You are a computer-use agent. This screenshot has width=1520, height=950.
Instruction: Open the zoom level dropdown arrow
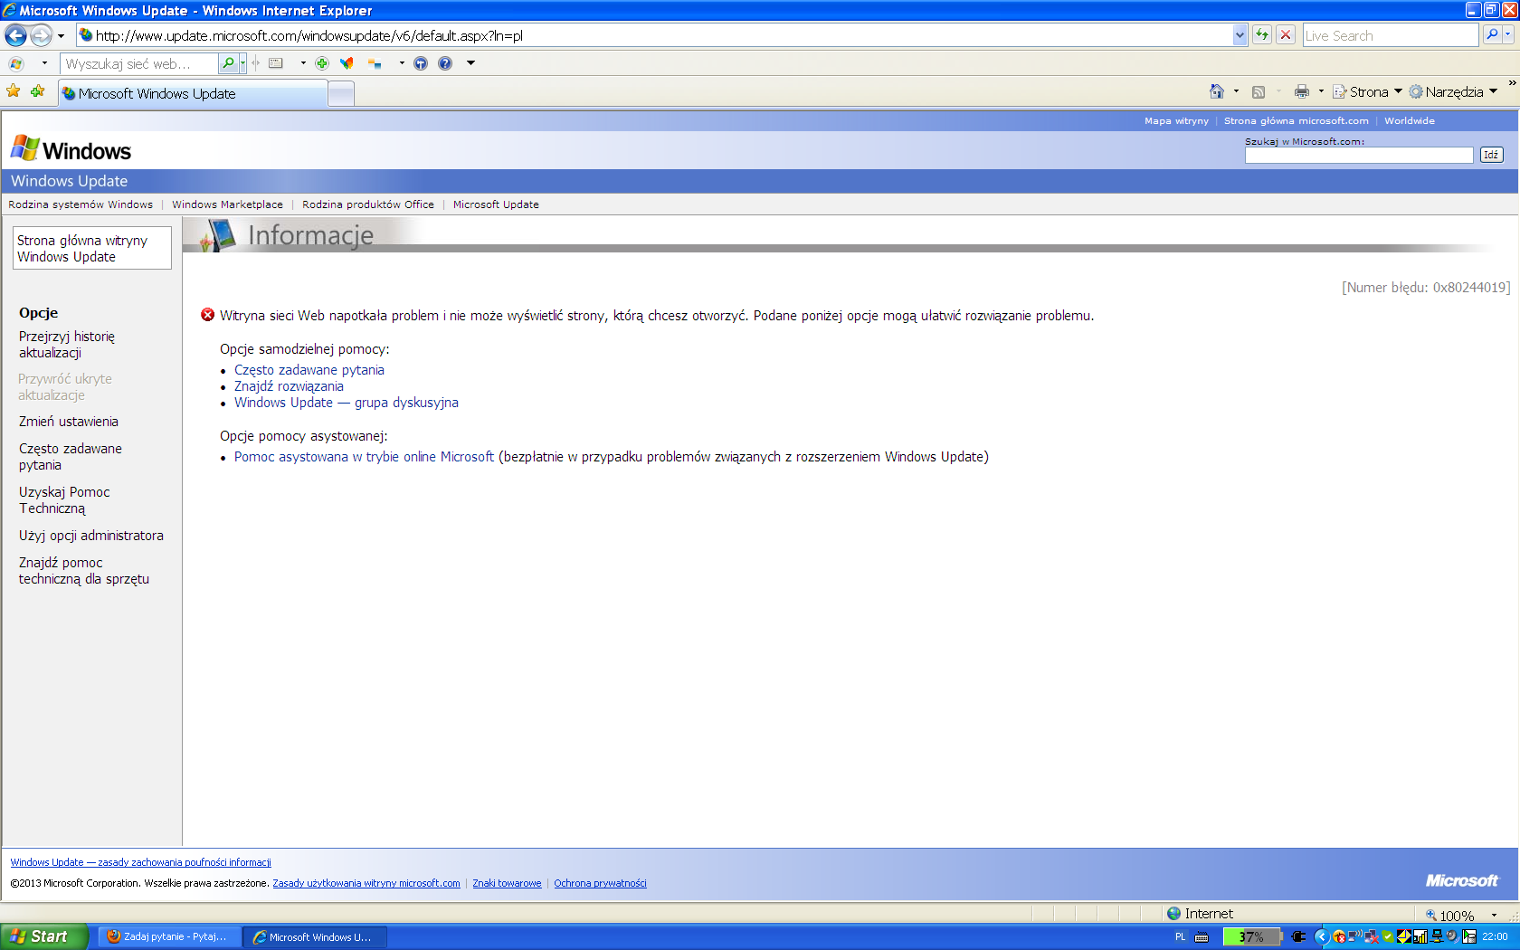coord(1494,916)
